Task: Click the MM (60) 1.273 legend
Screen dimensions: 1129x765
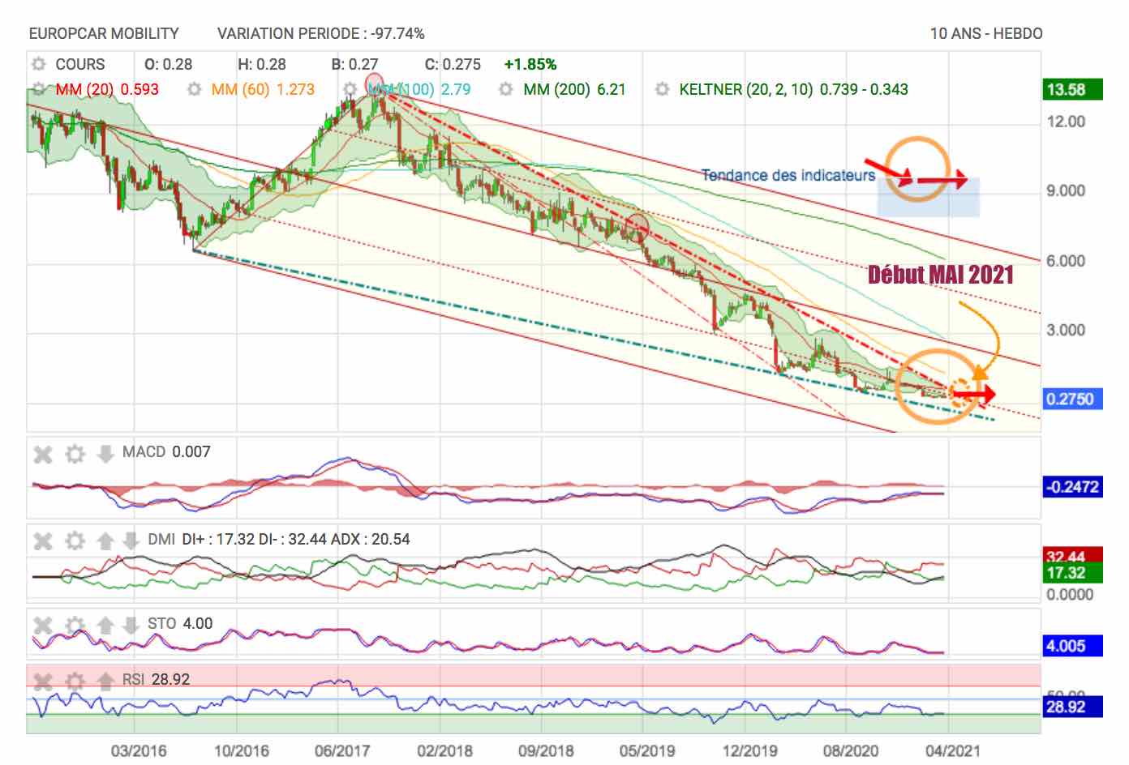Action: coord(263,89)
